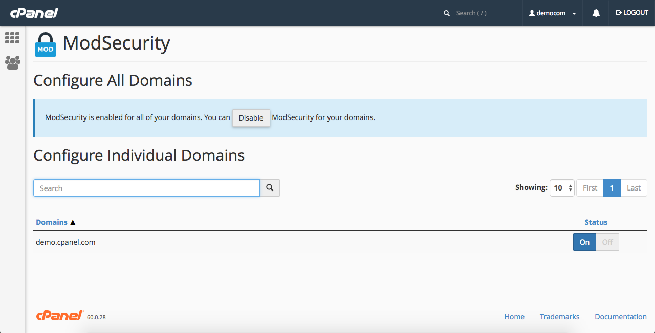
Task: Click the ModSecurity page title
Action: pos(117,43)
